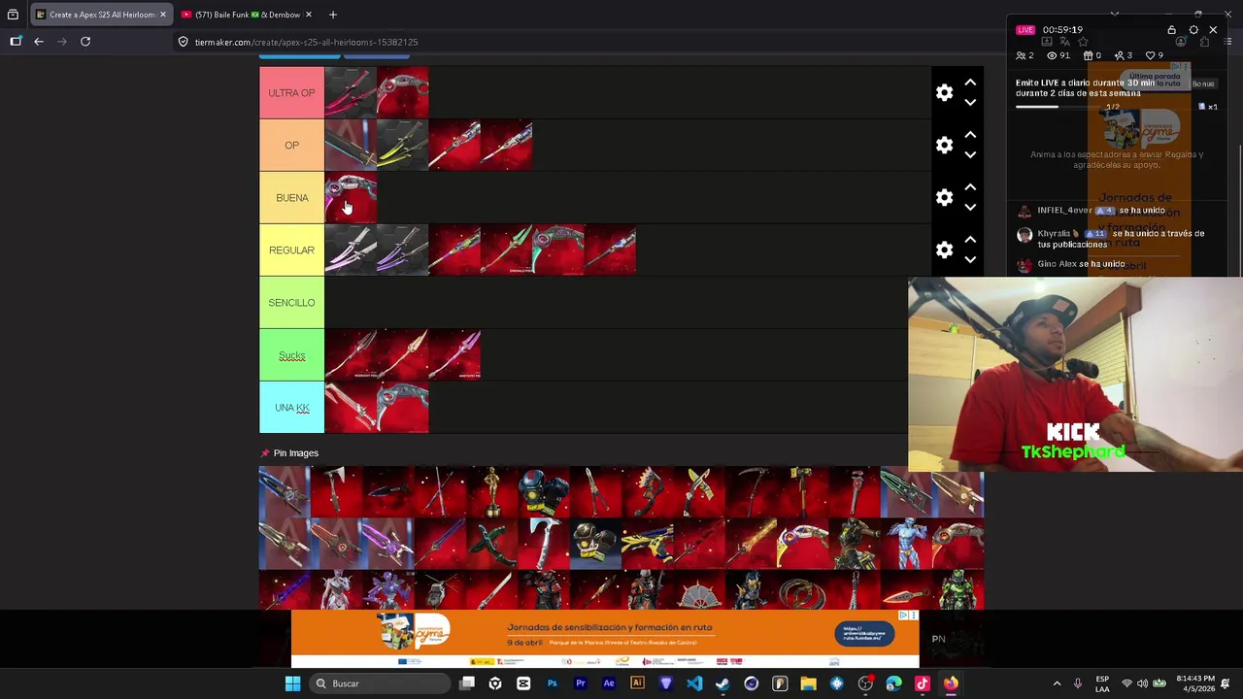Click the live mission progress bar
Screen dimensions: 1243x699
[x=1058, y=107]
